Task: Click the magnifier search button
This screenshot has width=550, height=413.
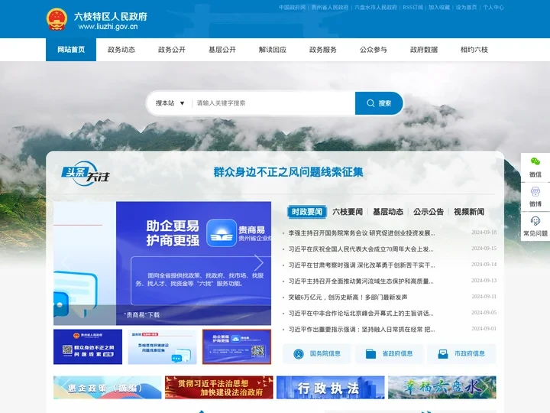Action: 379,103
